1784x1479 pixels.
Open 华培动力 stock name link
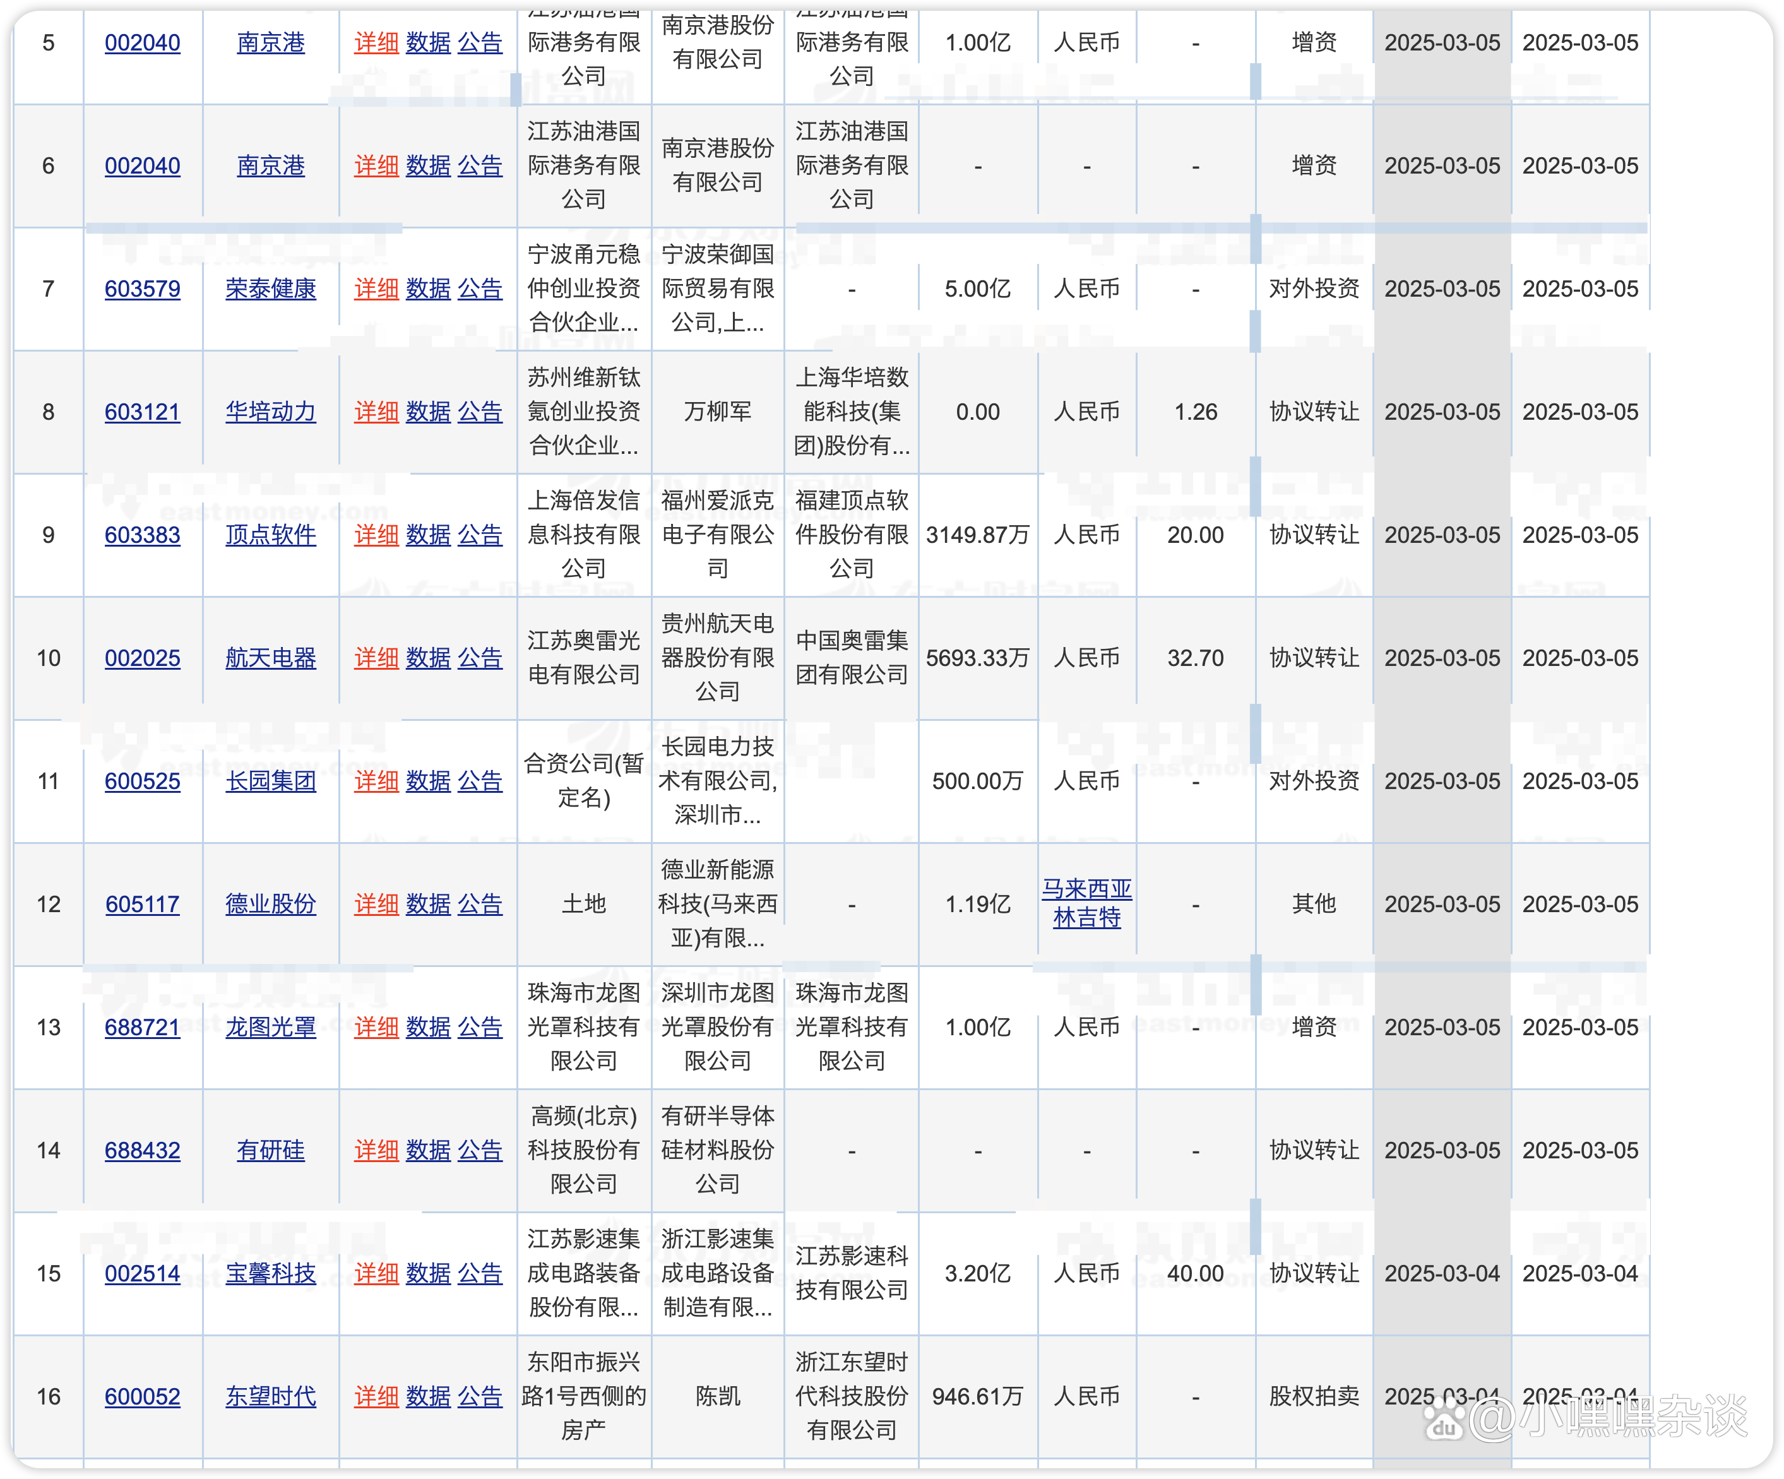271,412
